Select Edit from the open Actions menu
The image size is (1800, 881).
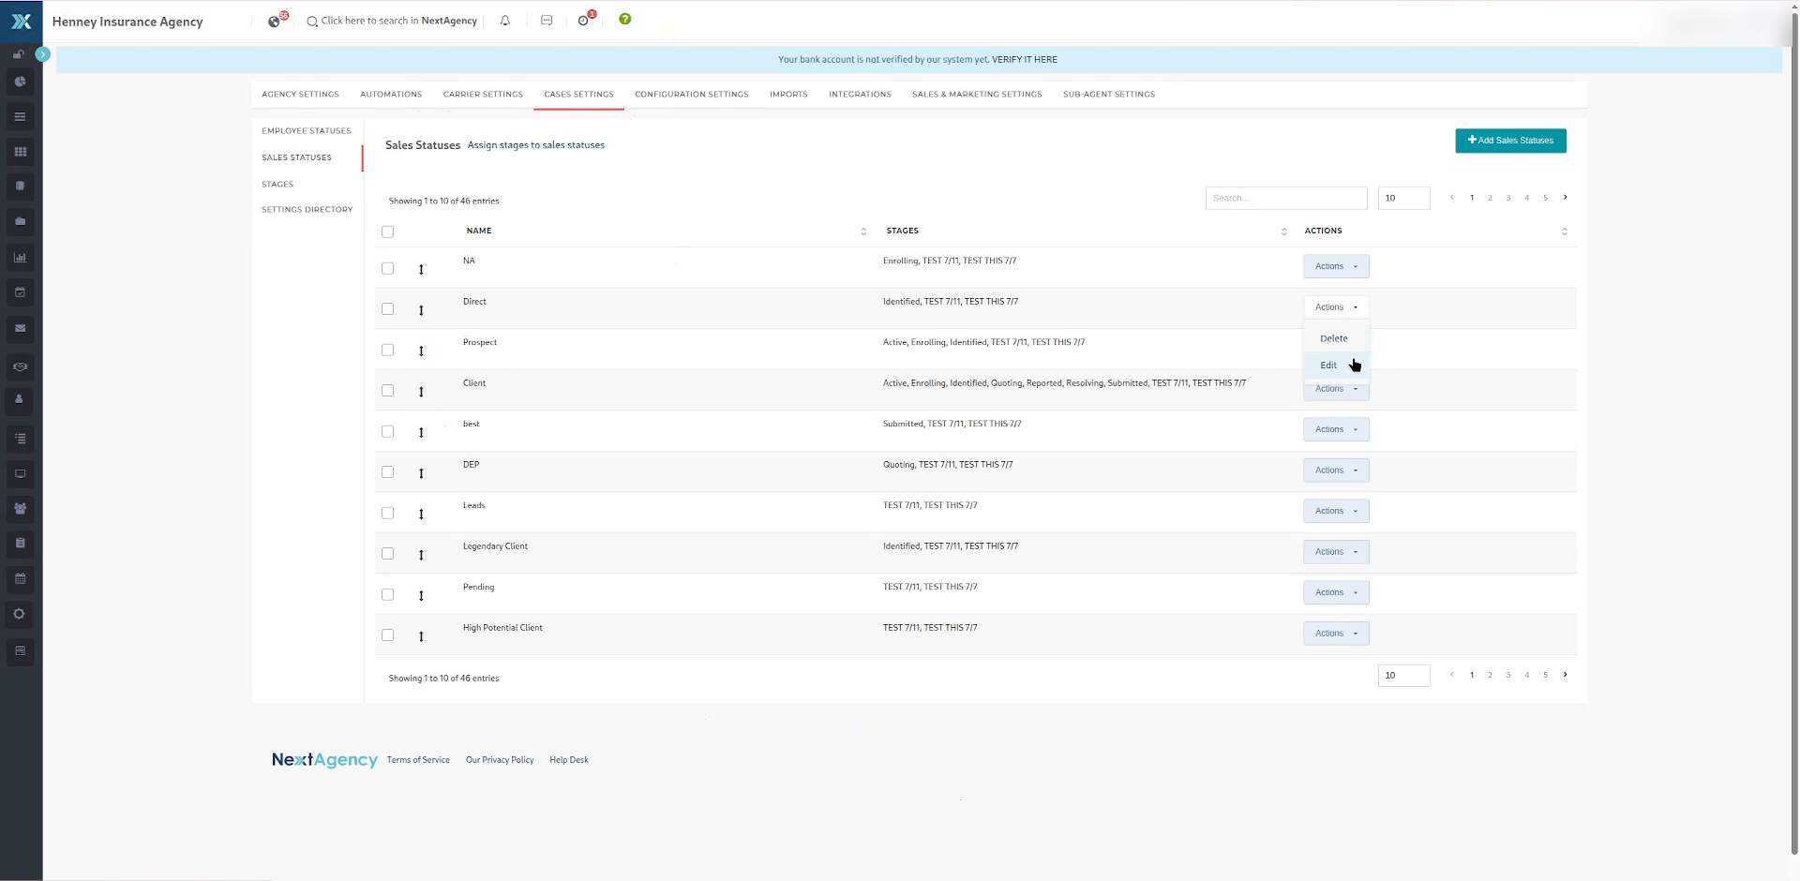(1336, 366)
